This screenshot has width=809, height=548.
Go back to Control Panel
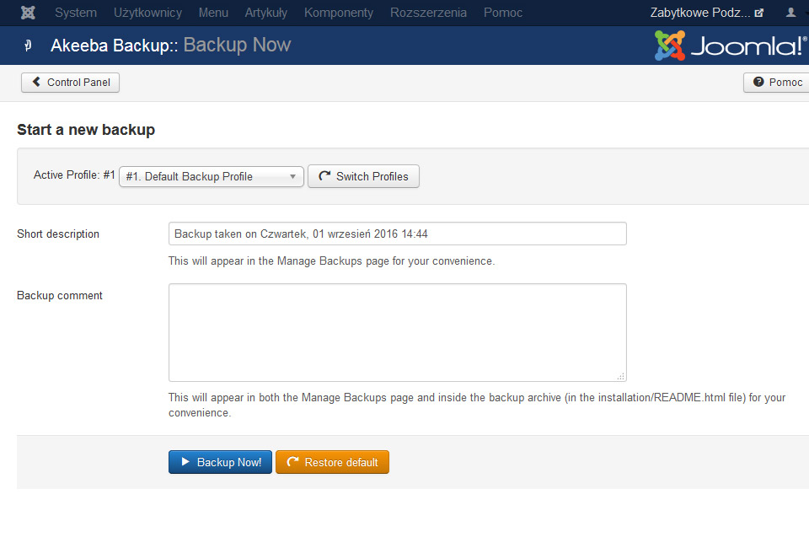(70, 83)
